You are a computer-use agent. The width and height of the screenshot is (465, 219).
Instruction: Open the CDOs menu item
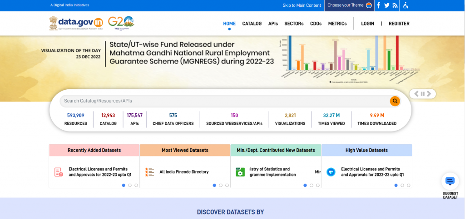(x=316, y=24)
